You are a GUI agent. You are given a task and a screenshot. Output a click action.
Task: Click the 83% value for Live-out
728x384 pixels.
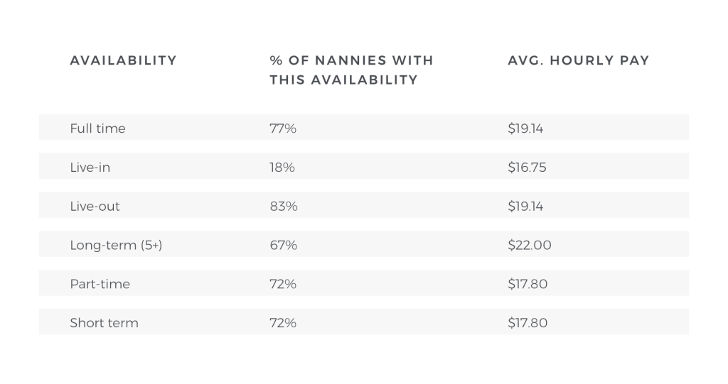point(283,207)
